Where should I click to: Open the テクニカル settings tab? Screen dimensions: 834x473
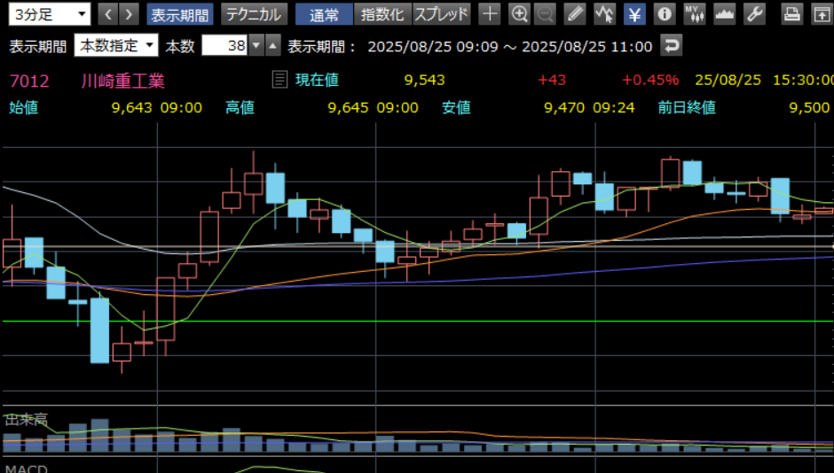click(x=254, y=14)
